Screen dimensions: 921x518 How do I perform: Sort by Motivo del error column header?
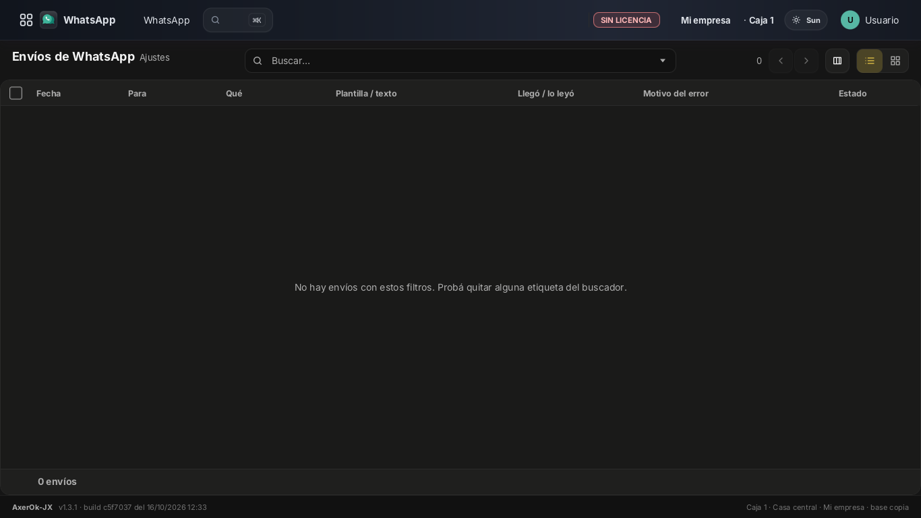(676, 93)
